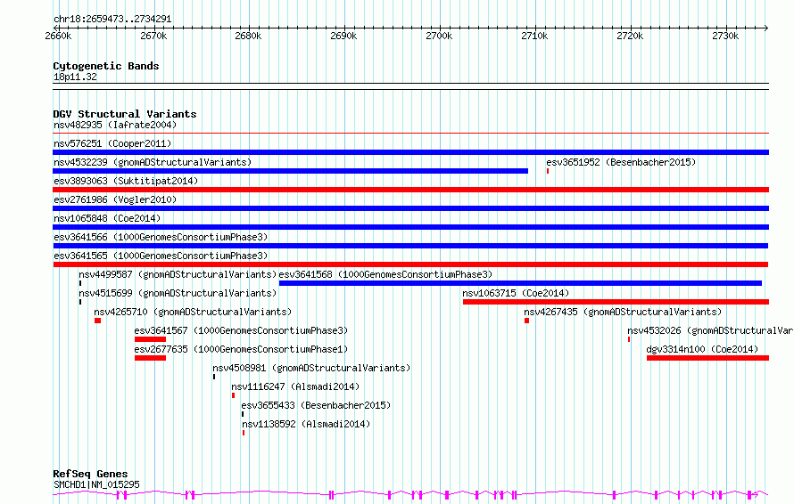Open the nsv4532026 gnomAD variant label
Viewport: 794px width, 504px height.
coord(710,330)
